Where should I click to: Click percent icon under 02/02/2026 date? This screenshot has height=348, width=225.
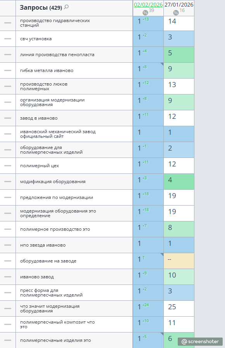tap(145, 13)
